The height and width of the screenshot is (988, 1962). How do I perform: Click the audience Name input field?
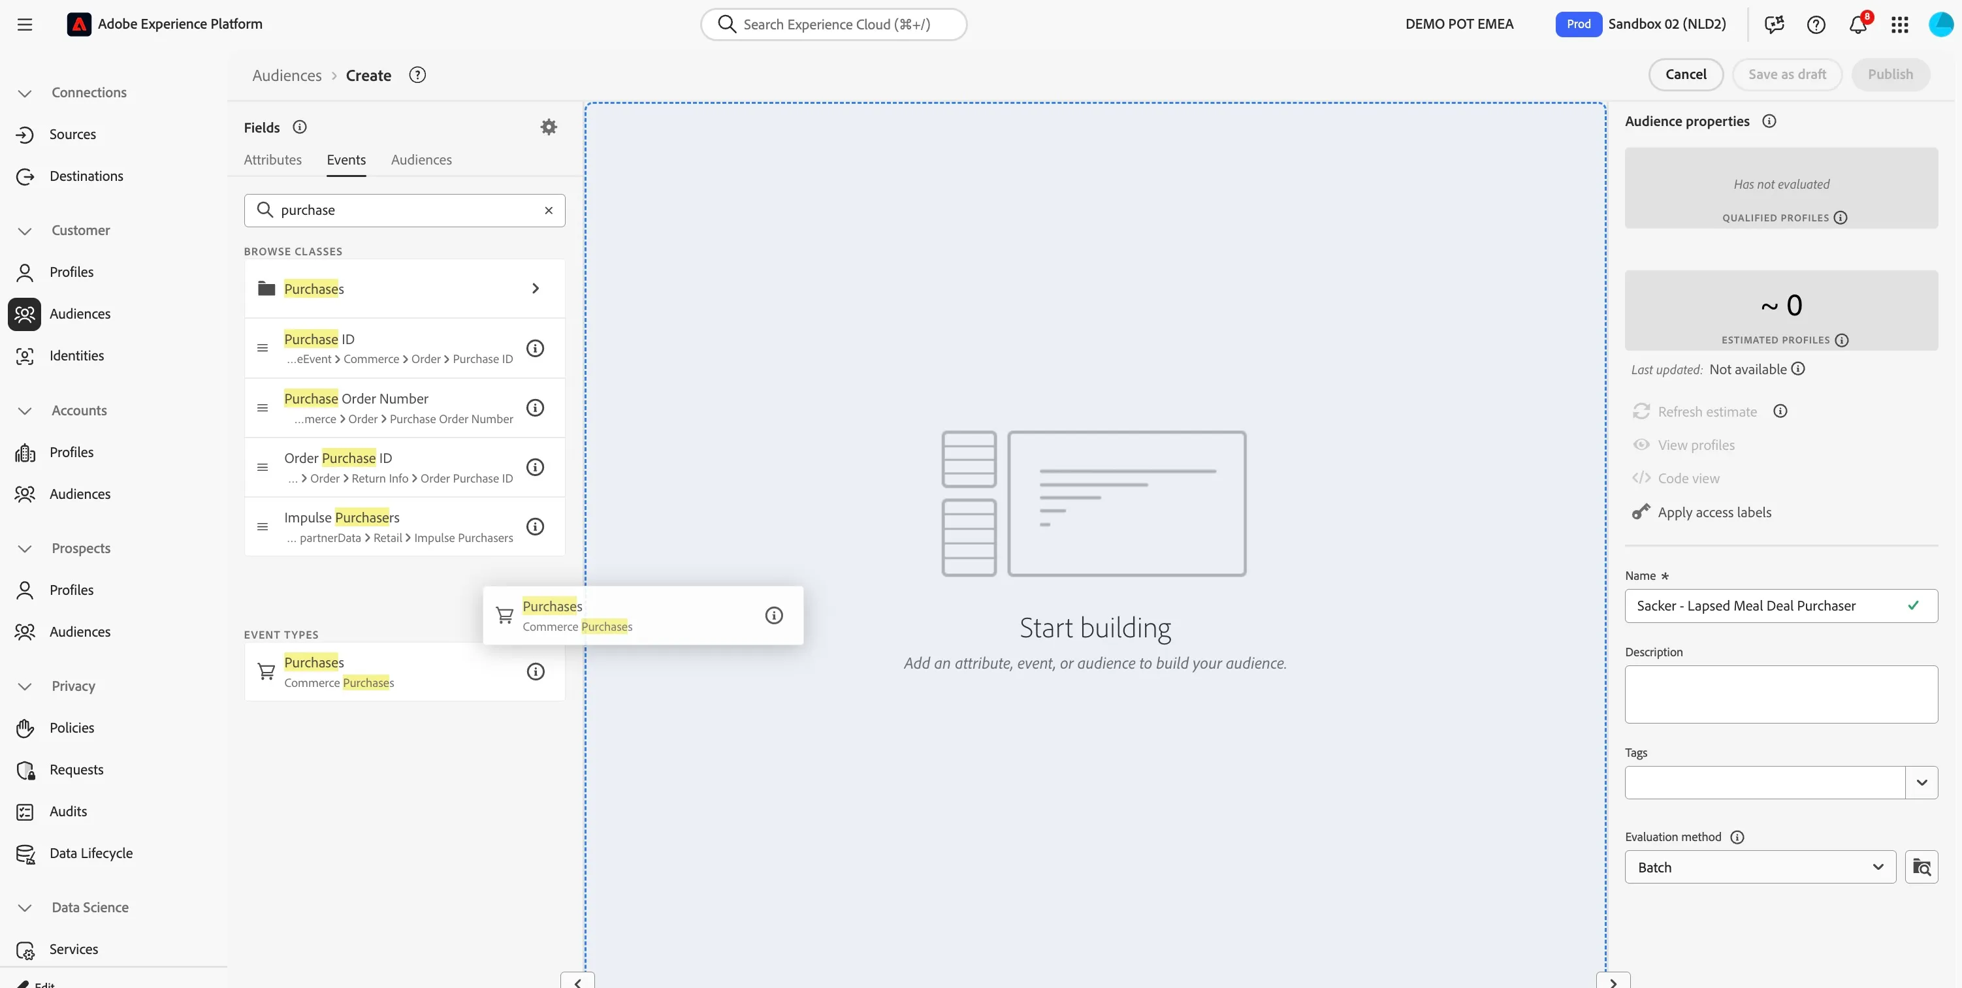tap(1780, 605)
